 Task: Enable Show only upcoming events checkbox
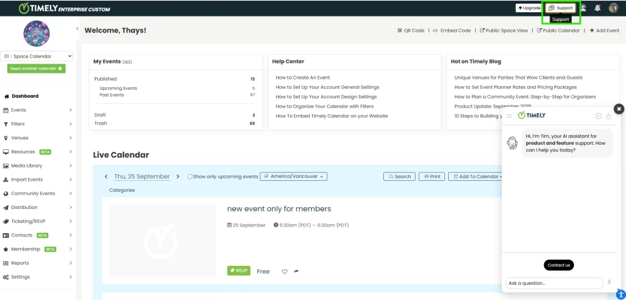(x=190, y=177)
